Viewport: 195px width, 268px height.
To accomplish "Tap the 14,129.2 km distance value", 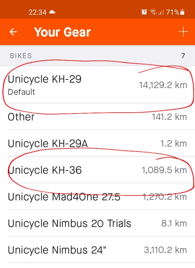I will click(x=163, y=85).
